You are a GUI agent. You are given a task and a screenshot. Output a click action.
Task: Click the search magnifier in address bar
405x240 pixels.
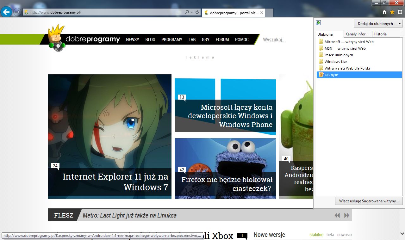click(187, 12)
